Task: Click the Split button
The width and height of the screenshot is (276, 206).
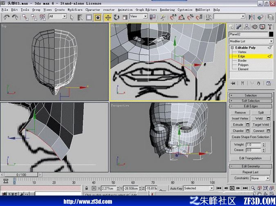Action: 261,112
